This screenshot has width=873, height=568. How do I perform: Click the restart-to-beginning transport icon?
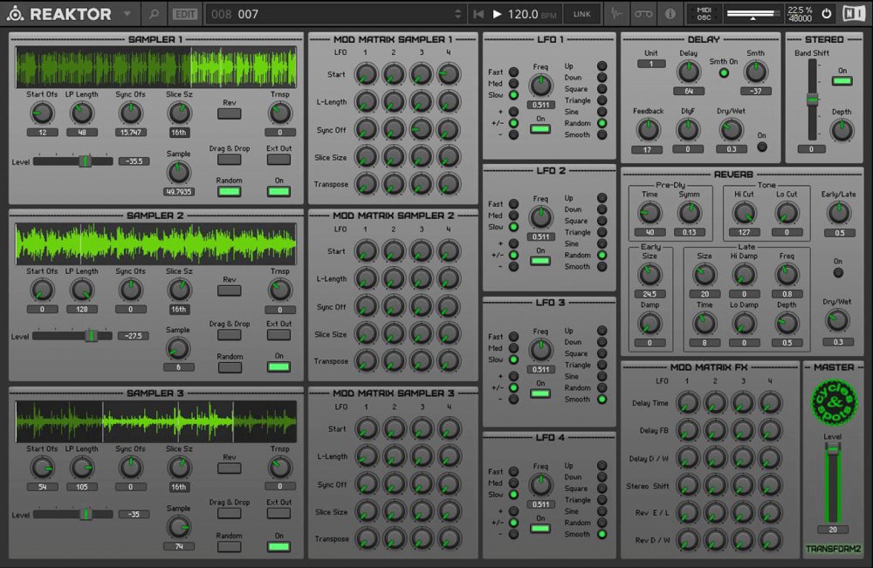(x=478, y=14)
